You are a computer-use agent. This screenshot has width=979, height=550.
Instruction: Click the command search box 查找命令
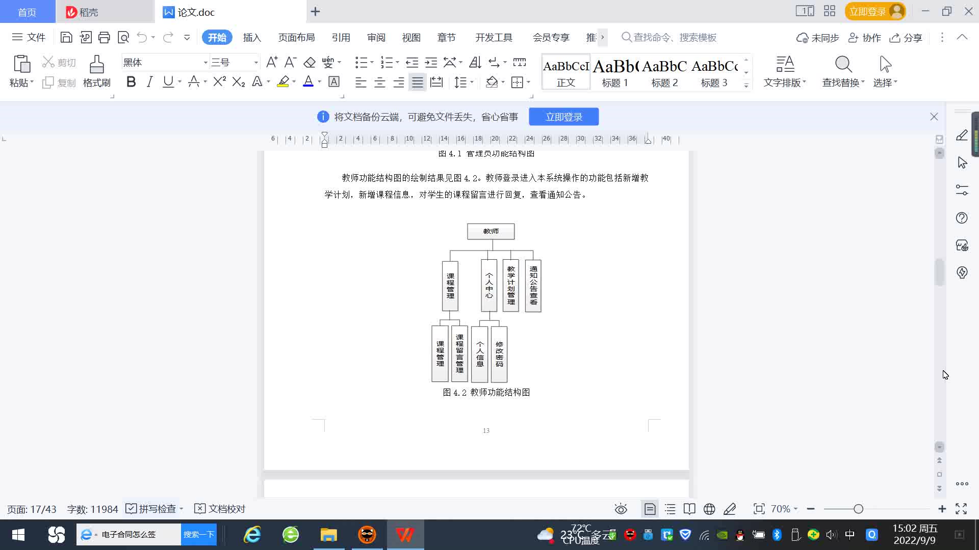tap(674, 37)
